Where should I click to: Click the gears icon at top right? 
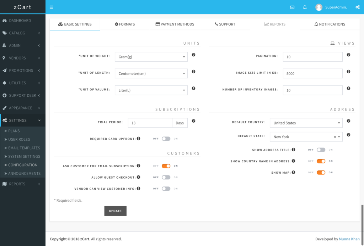tap(357, 7)
